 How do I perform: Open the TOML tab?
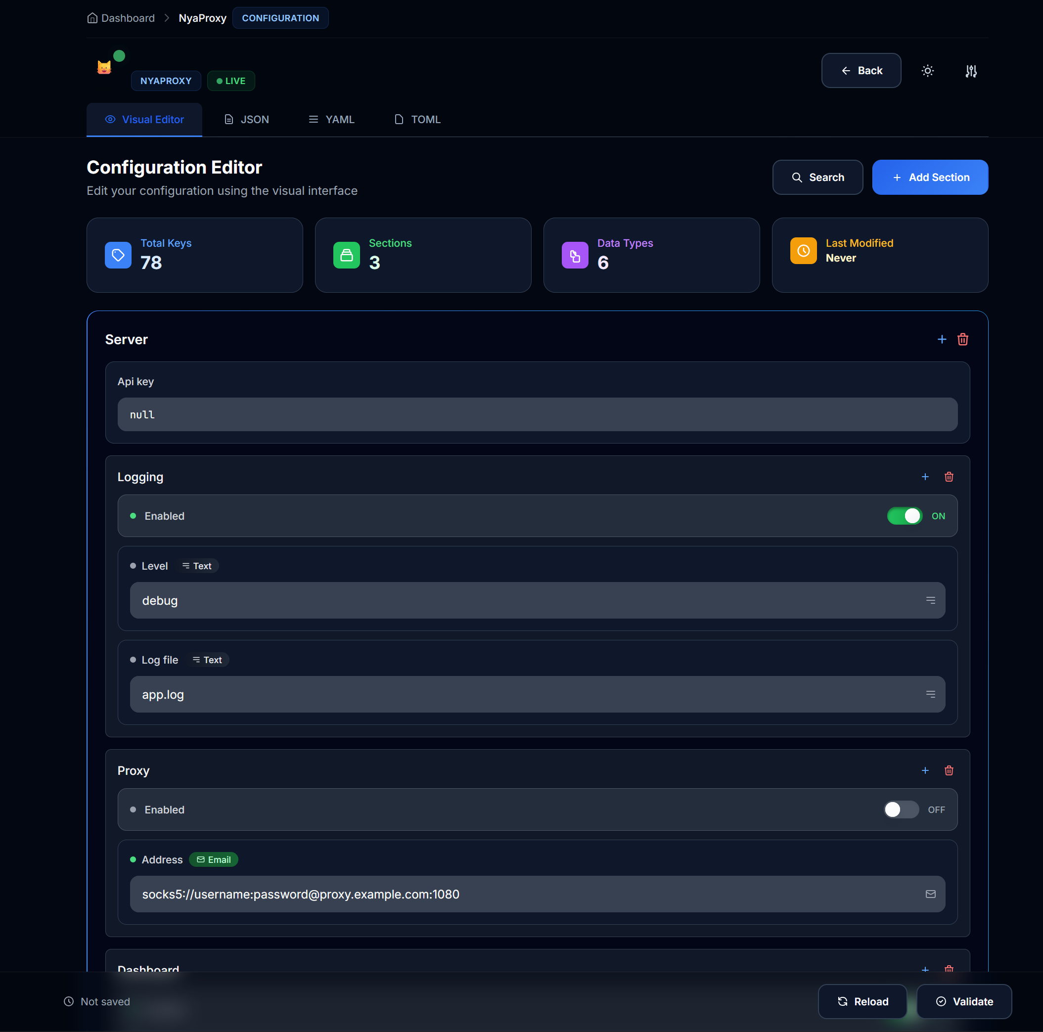click(417, 119)
